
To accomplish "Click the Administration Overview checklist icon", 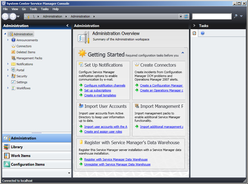I will tap(83, 37).
